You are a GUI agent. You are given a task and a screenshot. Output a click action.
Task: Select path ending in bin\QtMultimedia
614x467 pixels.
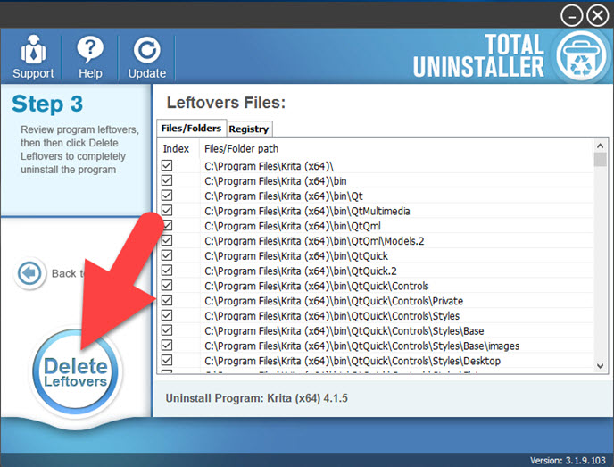(307, 211)
